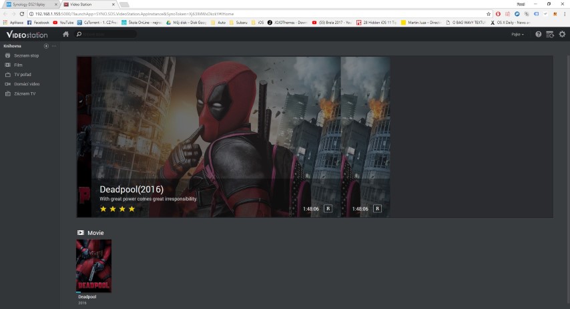570x309 pixels.
Task: Open the Deadpool(2016) banner title
Action: click(x=131, y=190)
